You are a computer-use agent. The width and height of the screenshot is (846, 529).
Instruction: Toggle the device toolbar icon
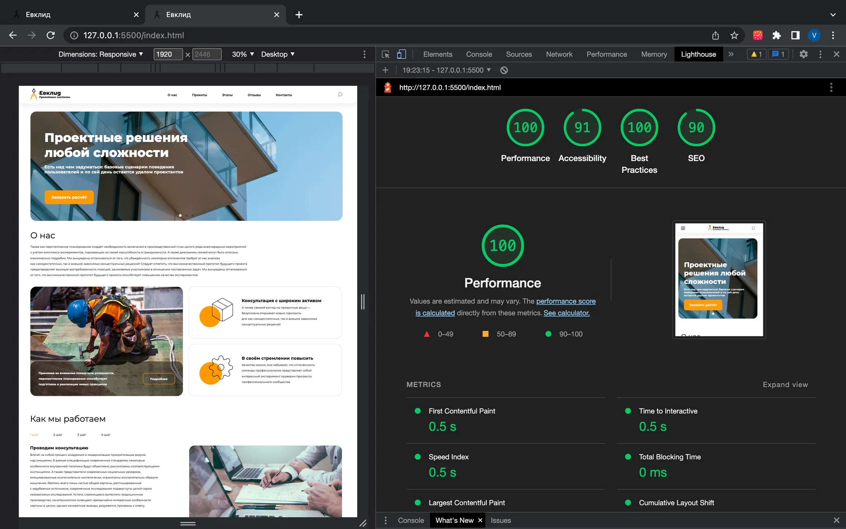pos(401,54)
